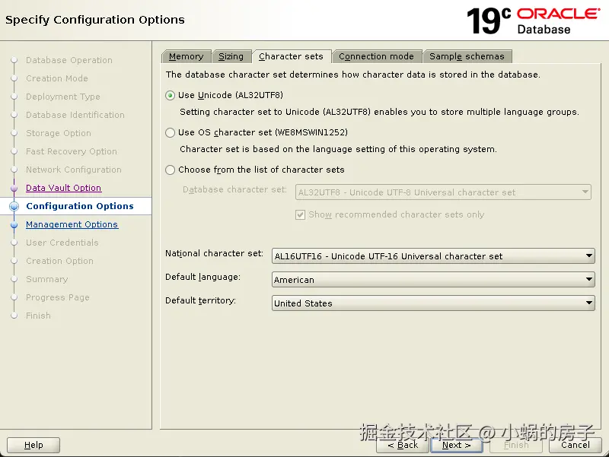
Task: Open Management Options step link
Action: click(x=72, y=224)
